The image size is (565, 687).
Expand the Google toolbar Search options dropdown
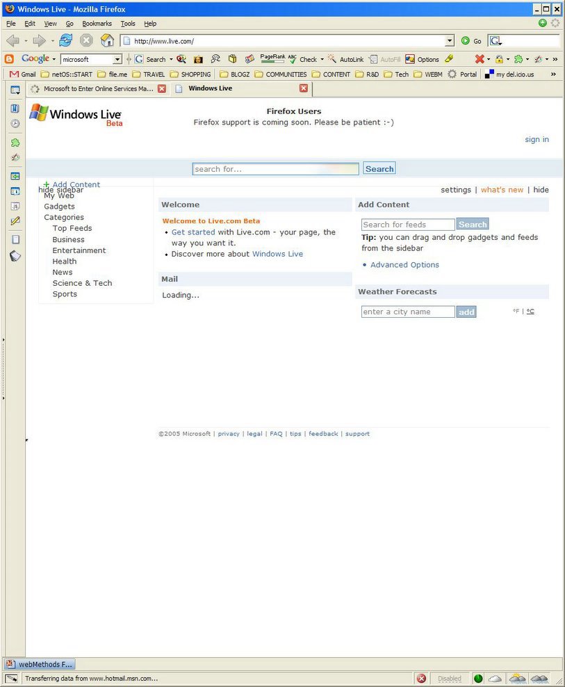pyautogui.click(x=171, y=59)
